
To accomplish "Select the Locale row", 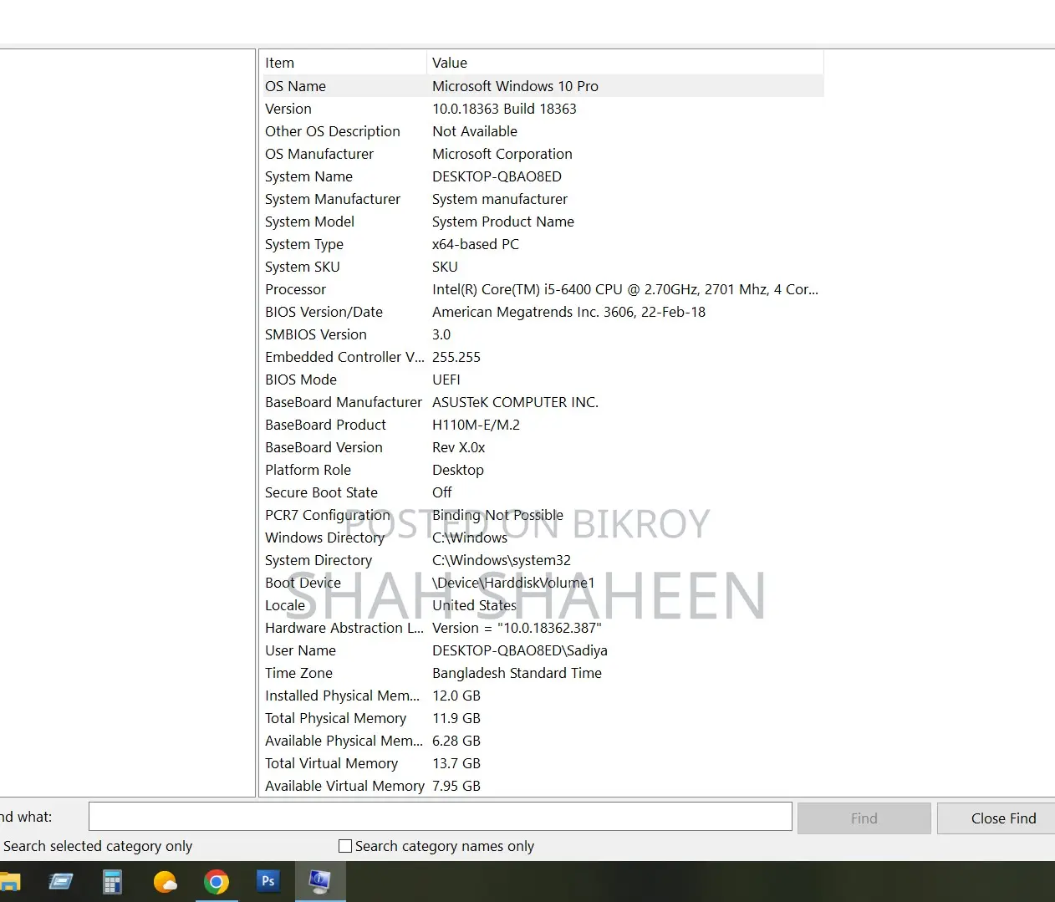I will pos(543,605).
